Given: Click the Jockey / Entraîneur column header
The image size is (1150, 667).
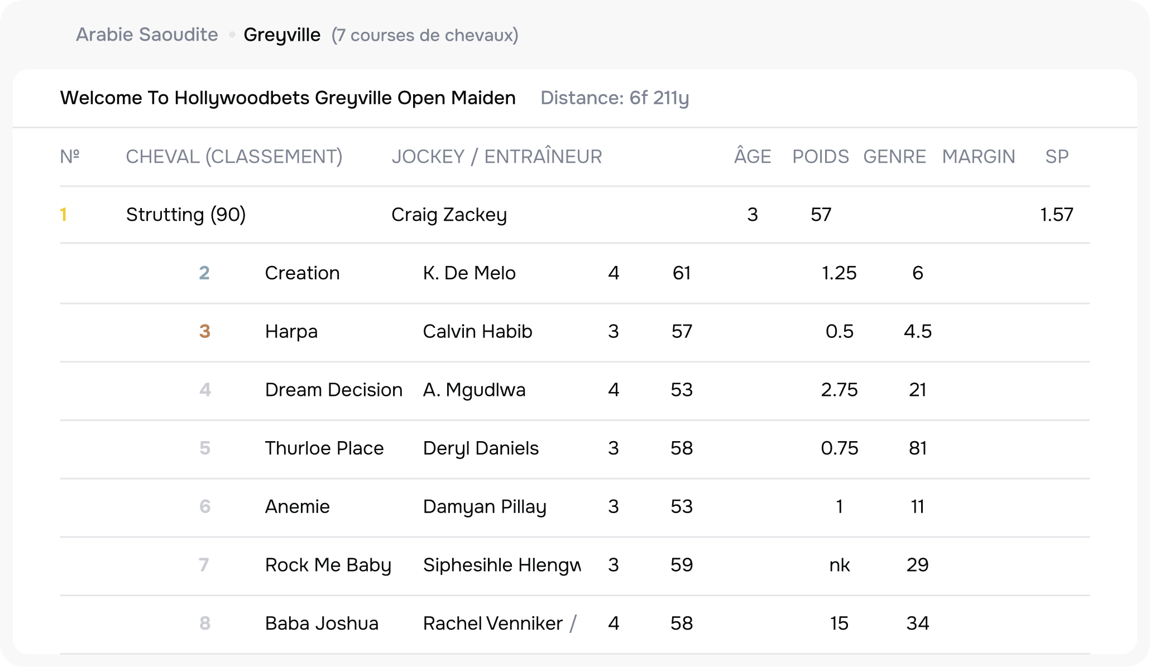Looking at the screenshot, I should pos(496,157).
